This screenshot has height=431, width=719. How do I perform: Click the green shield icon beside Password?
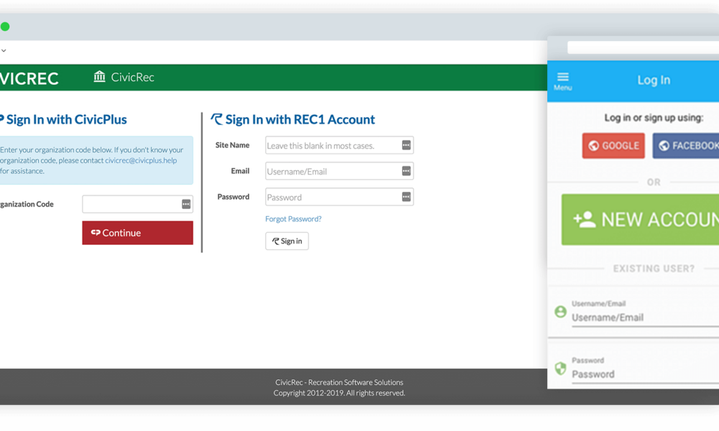click(560, 369)
